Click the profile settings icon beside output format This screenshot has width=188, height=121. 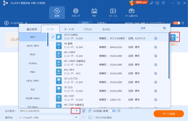coord(84,111)
